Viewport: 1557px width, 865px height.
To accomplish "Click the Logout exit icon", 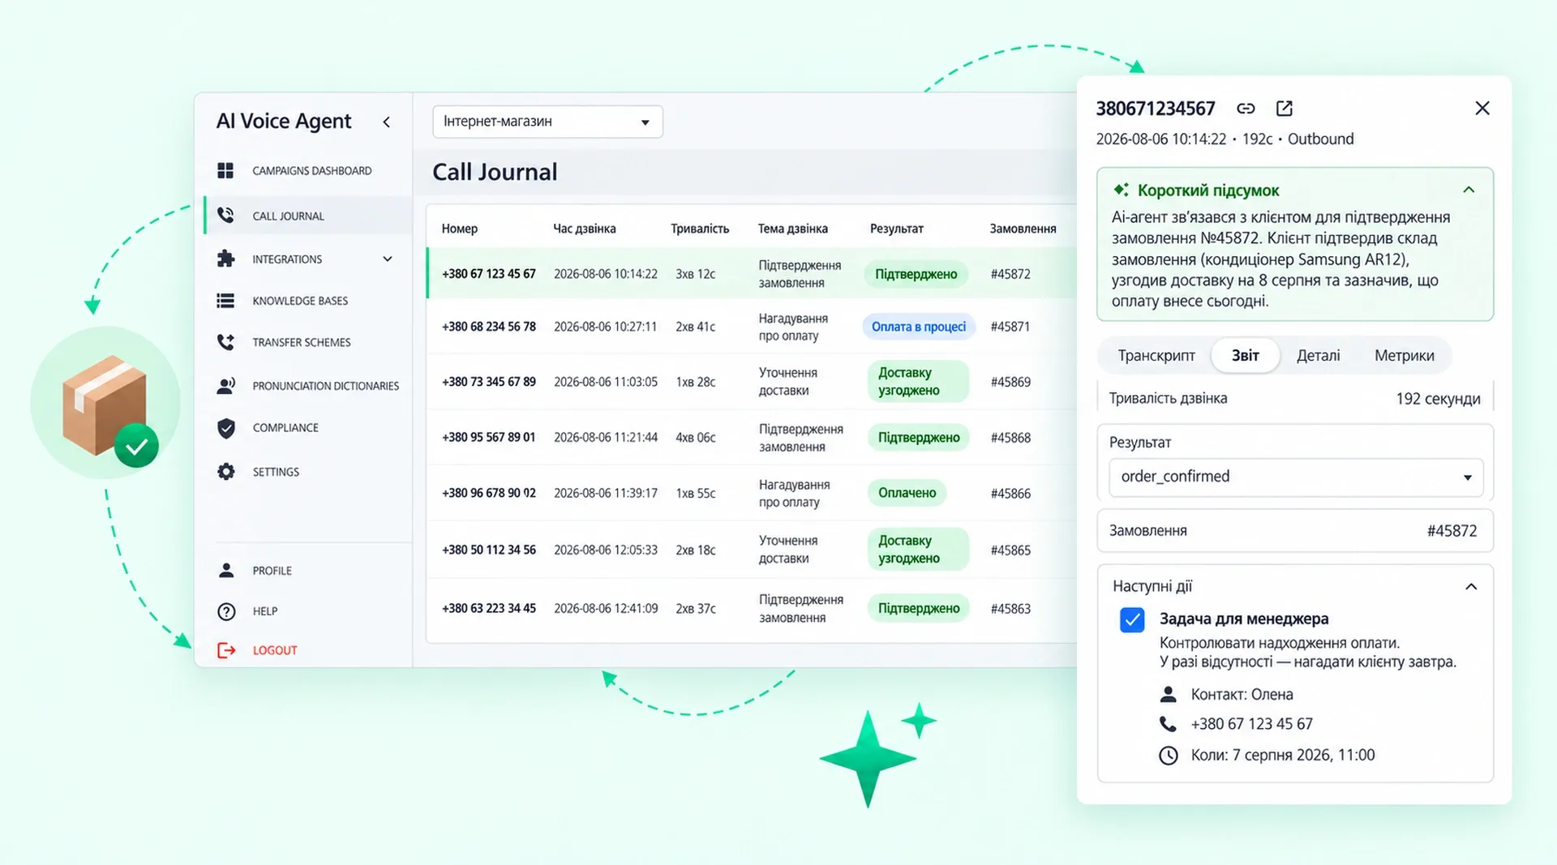I will click(x=226, y=650).
